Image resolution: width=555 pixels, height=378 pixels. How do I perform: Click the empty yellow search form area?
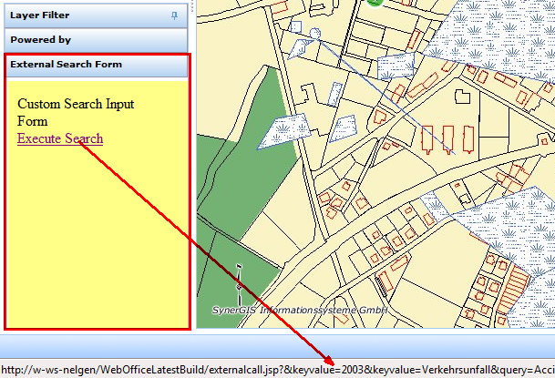click(x=96, y=237)
